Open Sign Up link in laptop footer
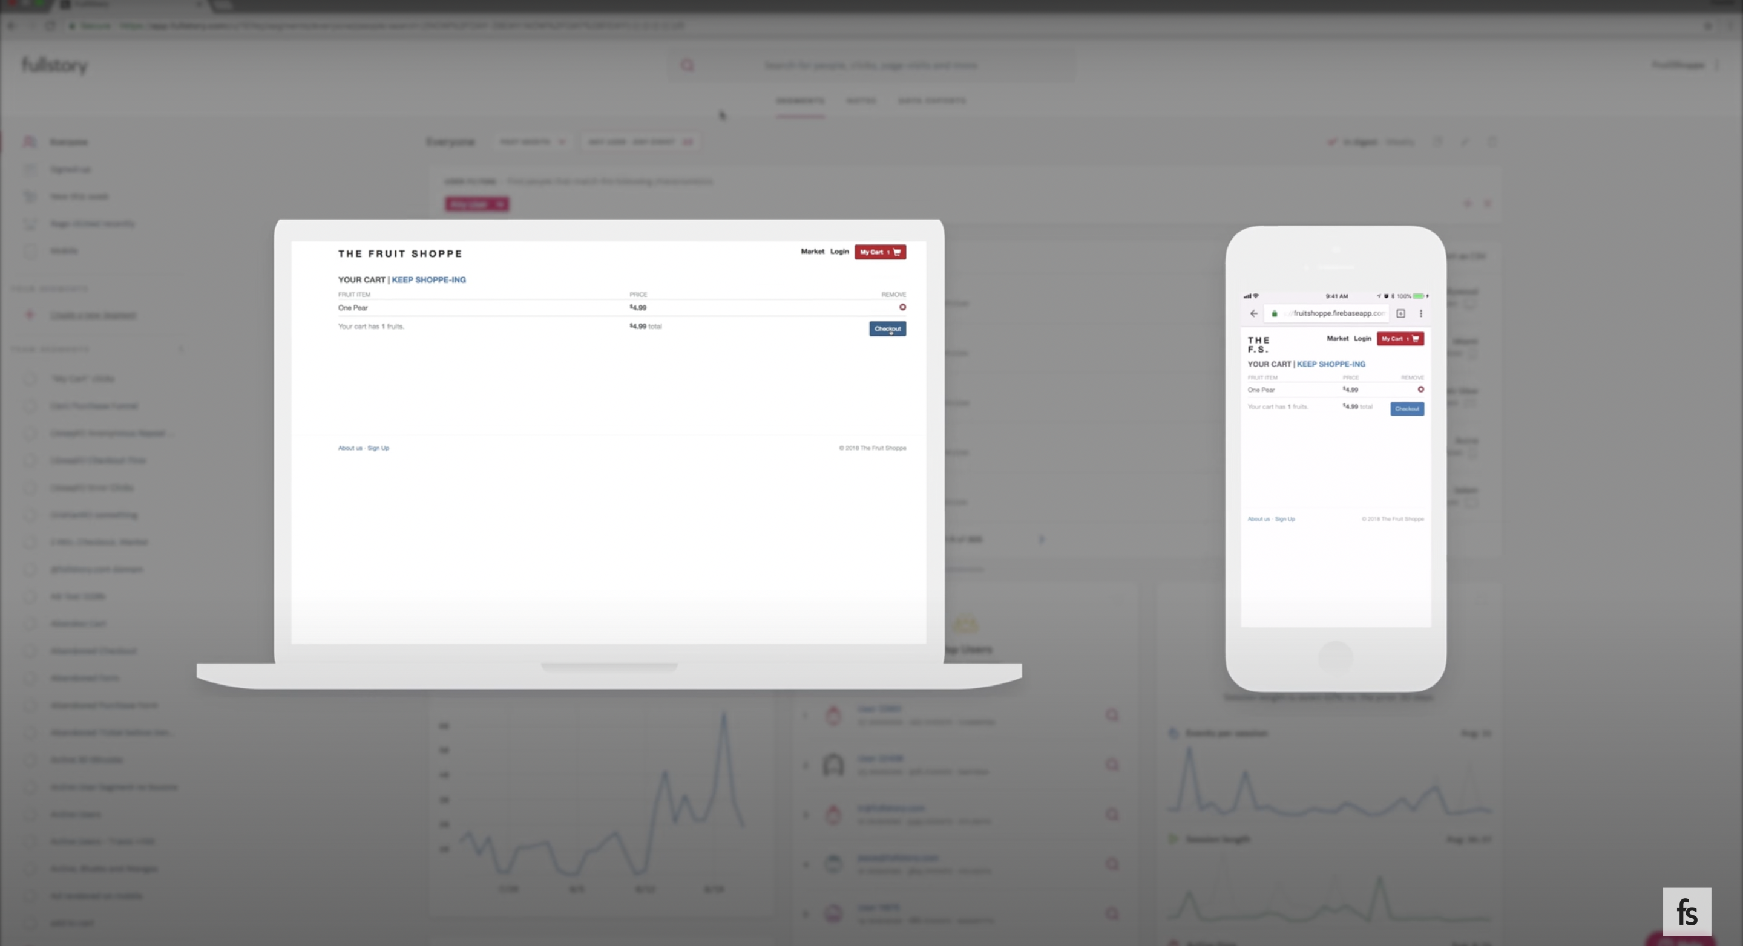This screenshot has height=946, width=1743. click(x=378, y=448)
